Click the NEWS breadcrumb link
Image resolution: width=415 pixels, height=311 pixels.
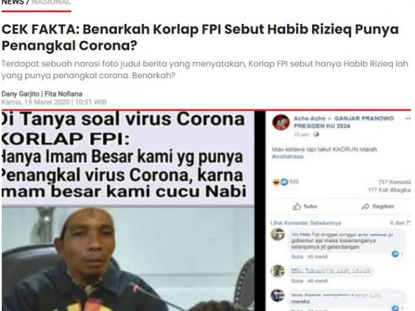click(12, 2)
